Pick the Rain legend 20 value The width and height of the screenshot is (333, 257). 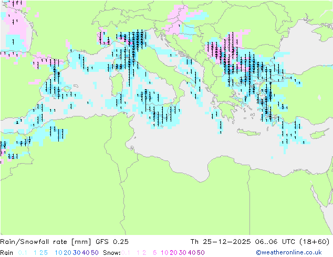click(67, 253)
